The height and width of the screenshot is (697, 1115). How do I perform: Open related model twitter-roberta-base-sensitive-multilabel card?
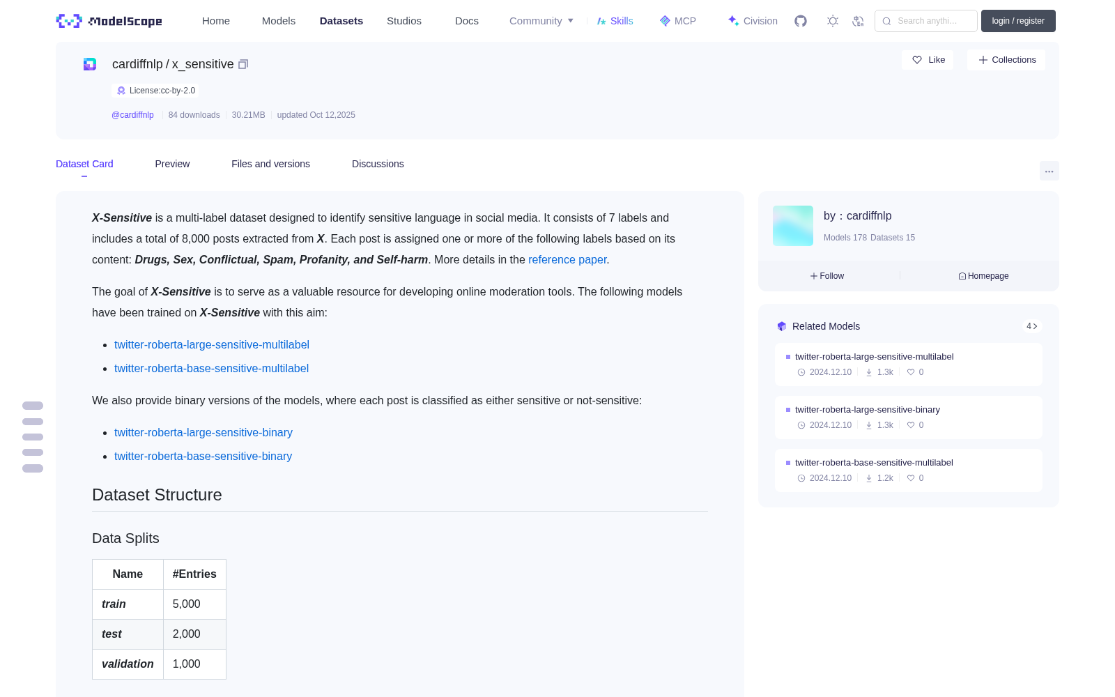tap(909, 470)
